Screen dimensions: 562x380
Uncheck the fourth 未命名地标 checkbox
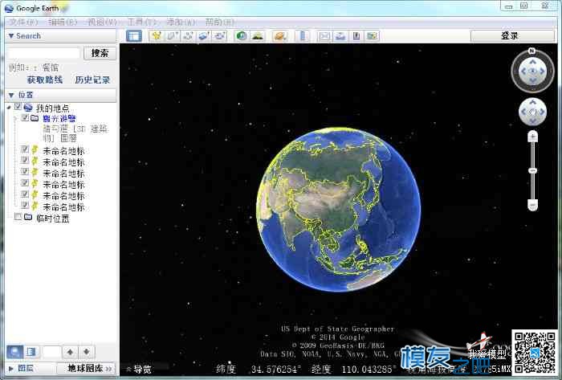pos(25,183)
